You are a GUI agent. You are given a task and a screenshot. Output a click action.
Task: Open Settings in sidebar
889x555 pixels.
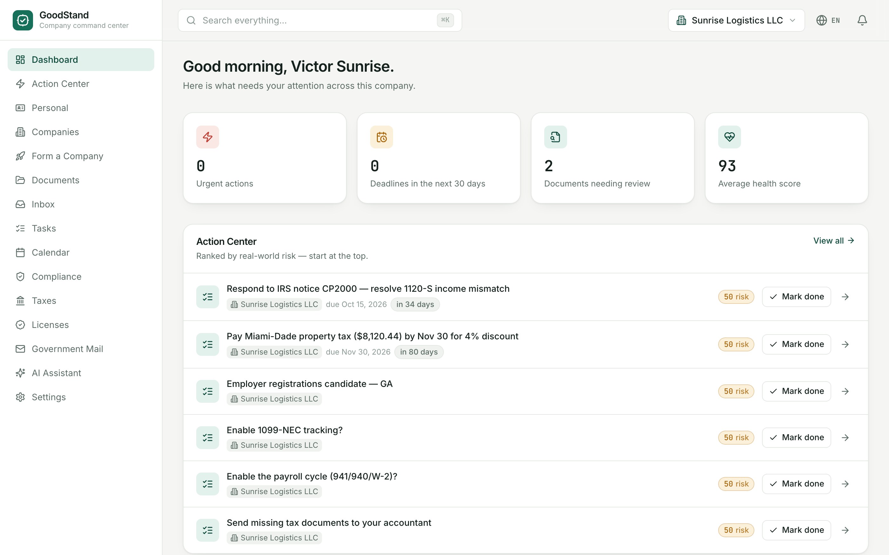pos(81,397)
